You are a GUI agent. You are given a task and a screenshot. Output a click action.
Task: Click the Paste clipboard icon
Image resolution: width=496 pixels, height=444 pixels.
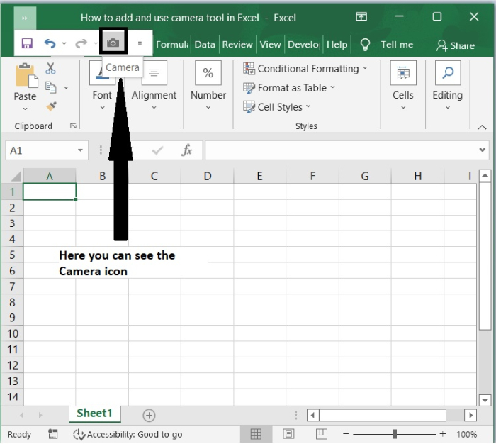(x=26, y=75)
